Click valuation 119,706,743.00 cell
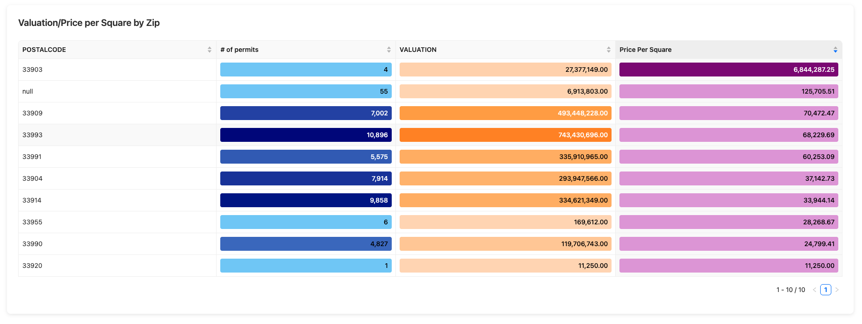 coord(506,244)
